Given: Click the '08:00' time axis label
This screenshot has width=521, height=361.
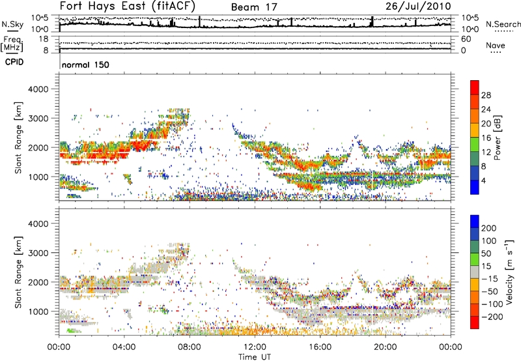Looking at the screenshot, I should [x=190, y=347].
